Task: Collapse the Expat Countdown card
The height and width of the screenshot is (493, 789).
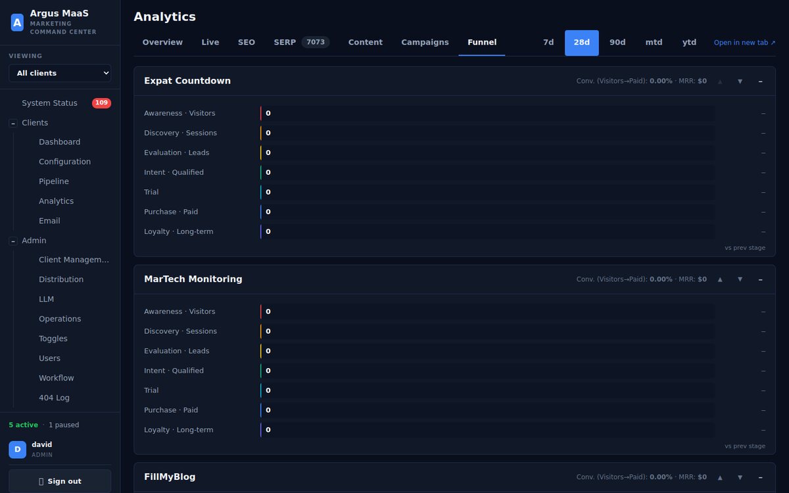Action: [760, 82]
